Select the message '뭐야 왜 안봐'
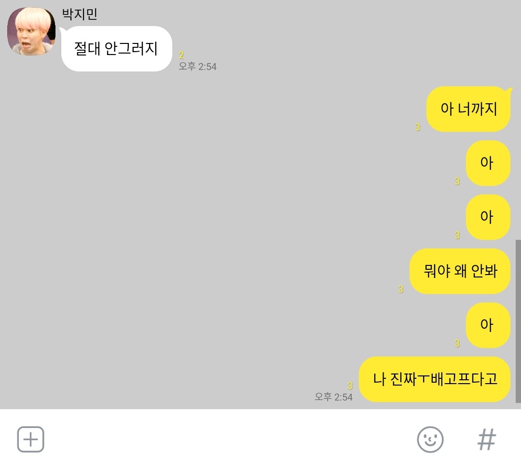 click(460, 271)
